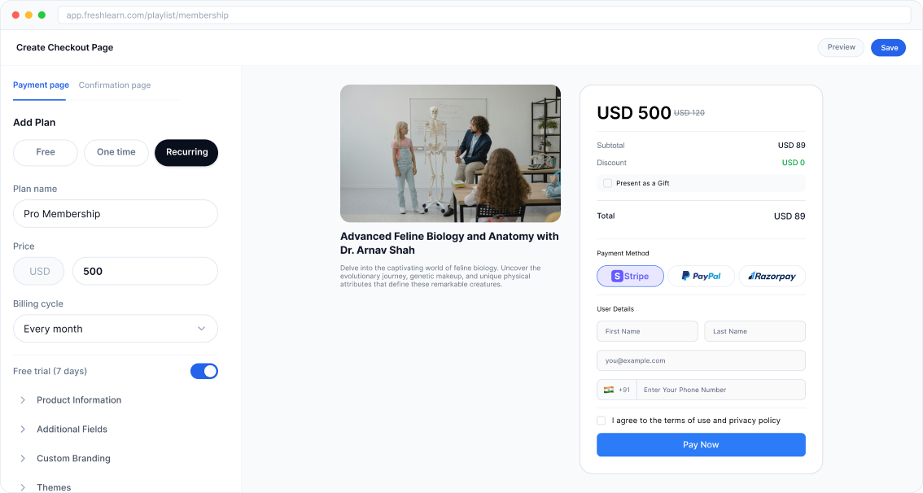Click the course thumbnail image
The height and width of the screenshot is (493, 923).
(450, 153)
